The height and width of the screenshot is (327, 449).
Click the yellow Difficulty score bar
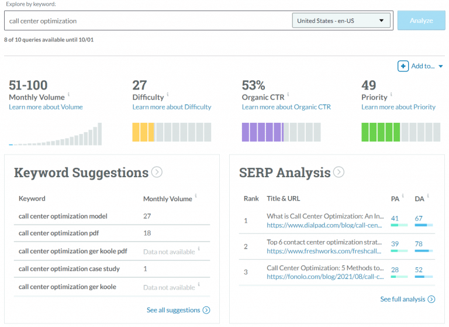(143, 132)
